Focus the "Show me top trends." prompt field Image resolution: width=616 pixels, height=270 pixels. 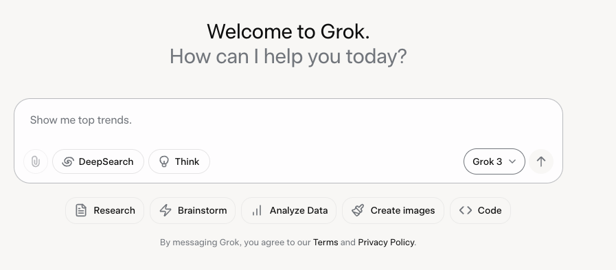coord(288,122)
